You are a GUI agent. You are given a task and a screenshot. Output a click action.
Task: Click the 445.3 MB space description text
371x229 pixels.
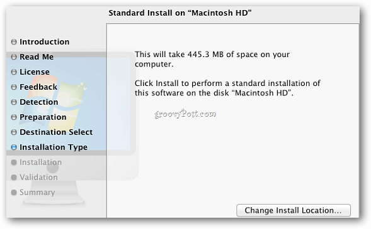pyautogui.click(x=212, y=59)
